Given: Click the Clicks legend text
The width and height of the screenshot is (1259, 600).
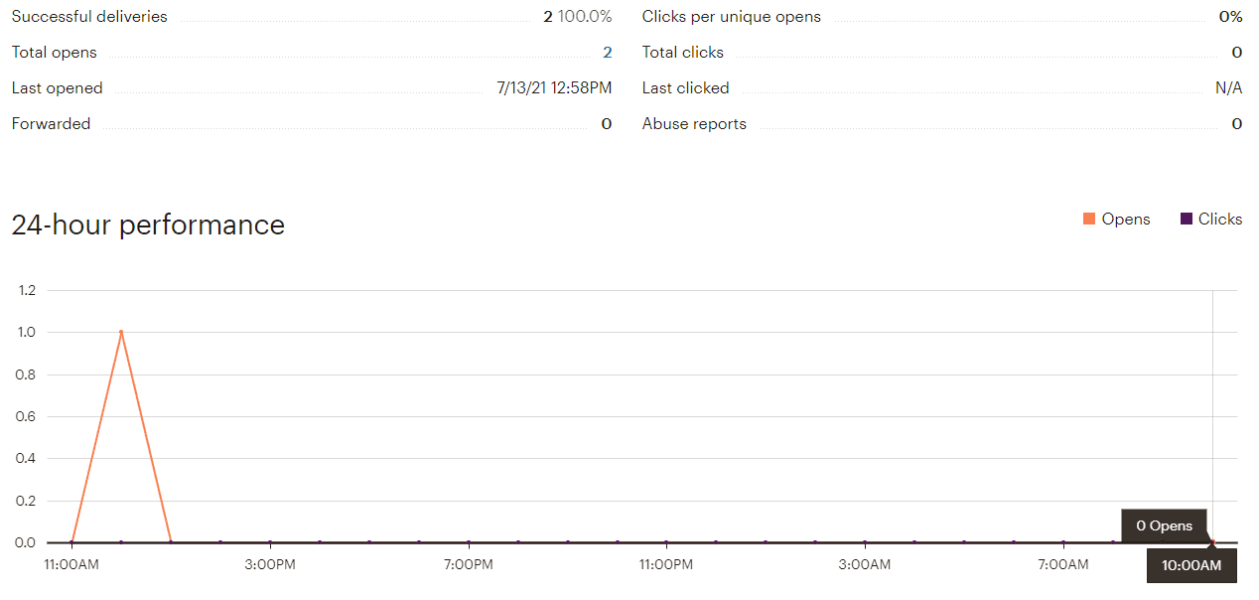Looking at the screenshot, I should [1220, 220].
